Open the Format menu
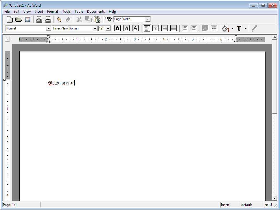 [53, 12]
